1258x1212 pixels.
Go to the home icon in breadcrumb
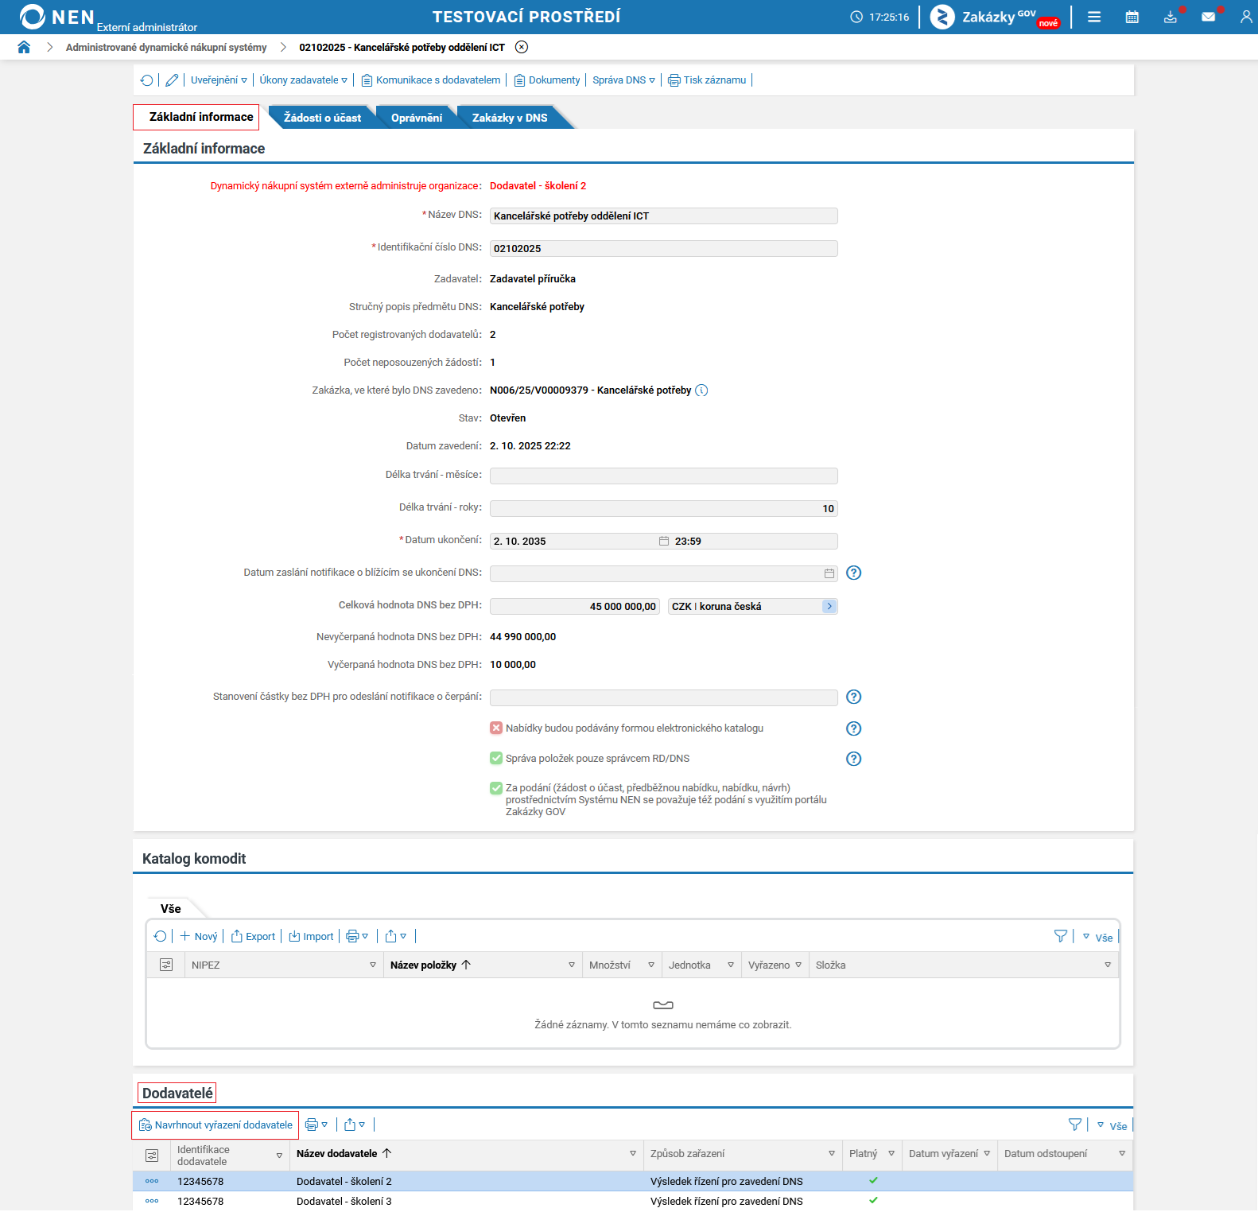24,47
